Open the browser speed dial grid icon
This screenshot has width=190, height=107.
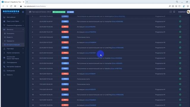pyautogui.click(x=15, y=6)
